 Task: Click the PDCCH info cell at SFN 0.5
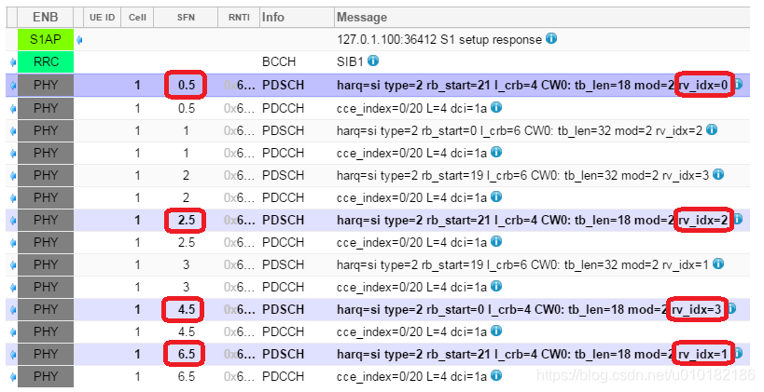283,108
